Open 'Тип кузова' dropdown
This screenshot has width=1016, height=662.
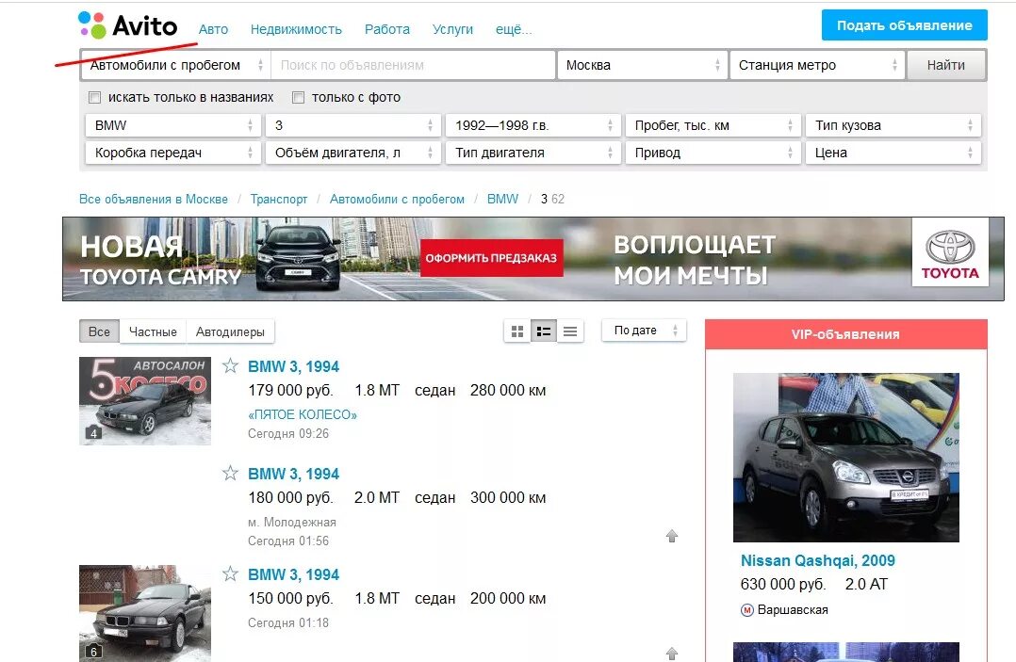[x=893, y=125]
